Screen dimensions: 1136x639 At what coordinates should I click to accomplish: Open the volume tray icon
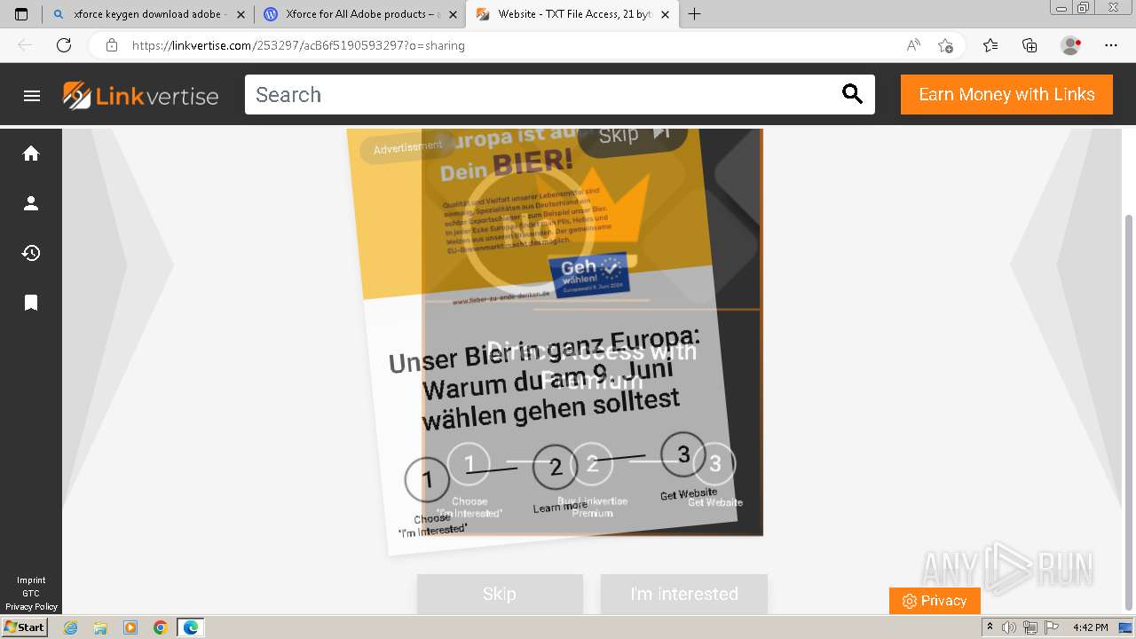pos(1009,627)
